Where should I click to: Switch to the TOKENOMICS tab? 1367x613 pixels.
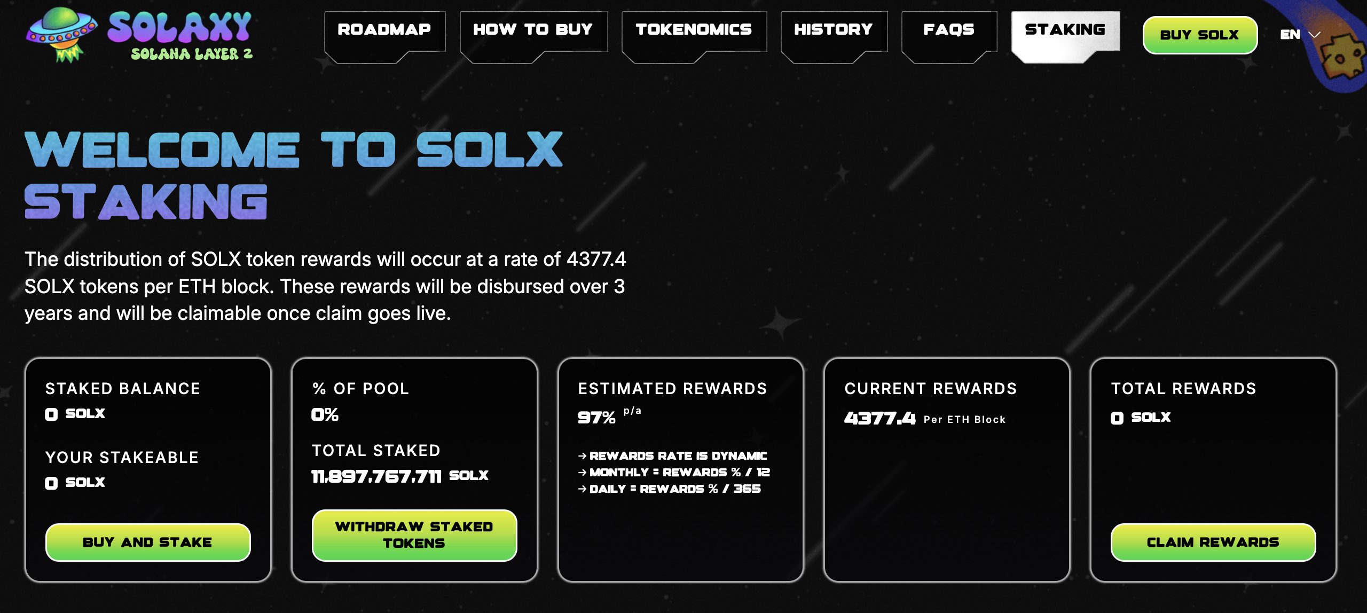694,29
